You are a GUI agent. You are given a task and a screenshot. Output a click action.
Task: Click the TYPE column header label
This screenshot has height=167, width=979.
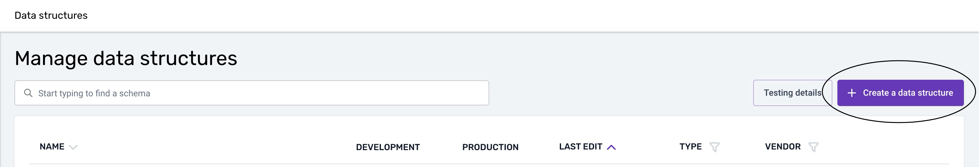[x=690, y=147]
